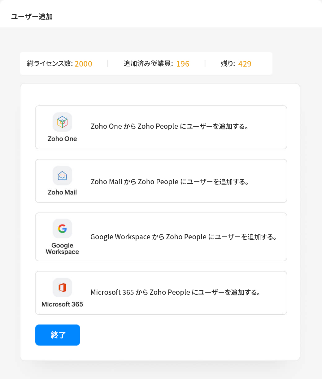Click the 終了 button

click(58, 335)
